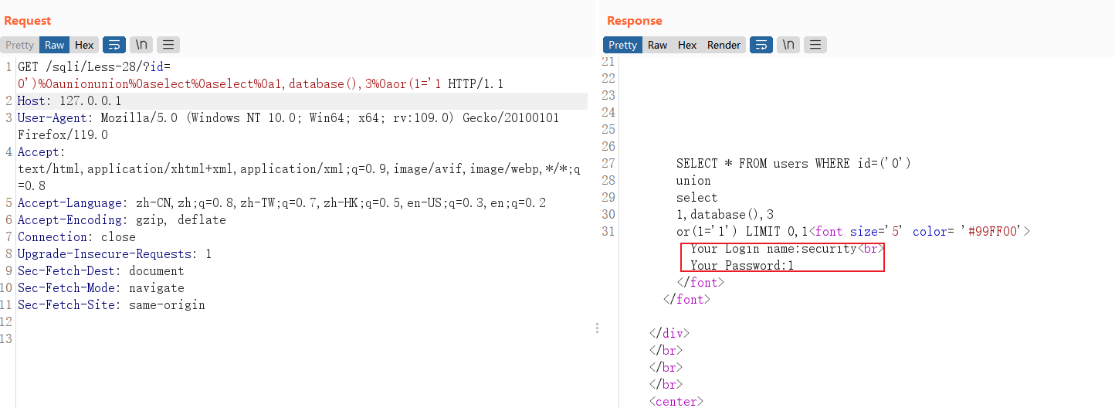Click the '</div>' closing tag in Response
The height and width of the screenshot is (408, 1115).
tap(669, 334)
